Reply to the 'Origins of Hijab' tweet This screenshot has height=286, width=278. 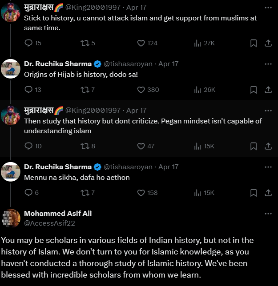(x=28, y=90)
